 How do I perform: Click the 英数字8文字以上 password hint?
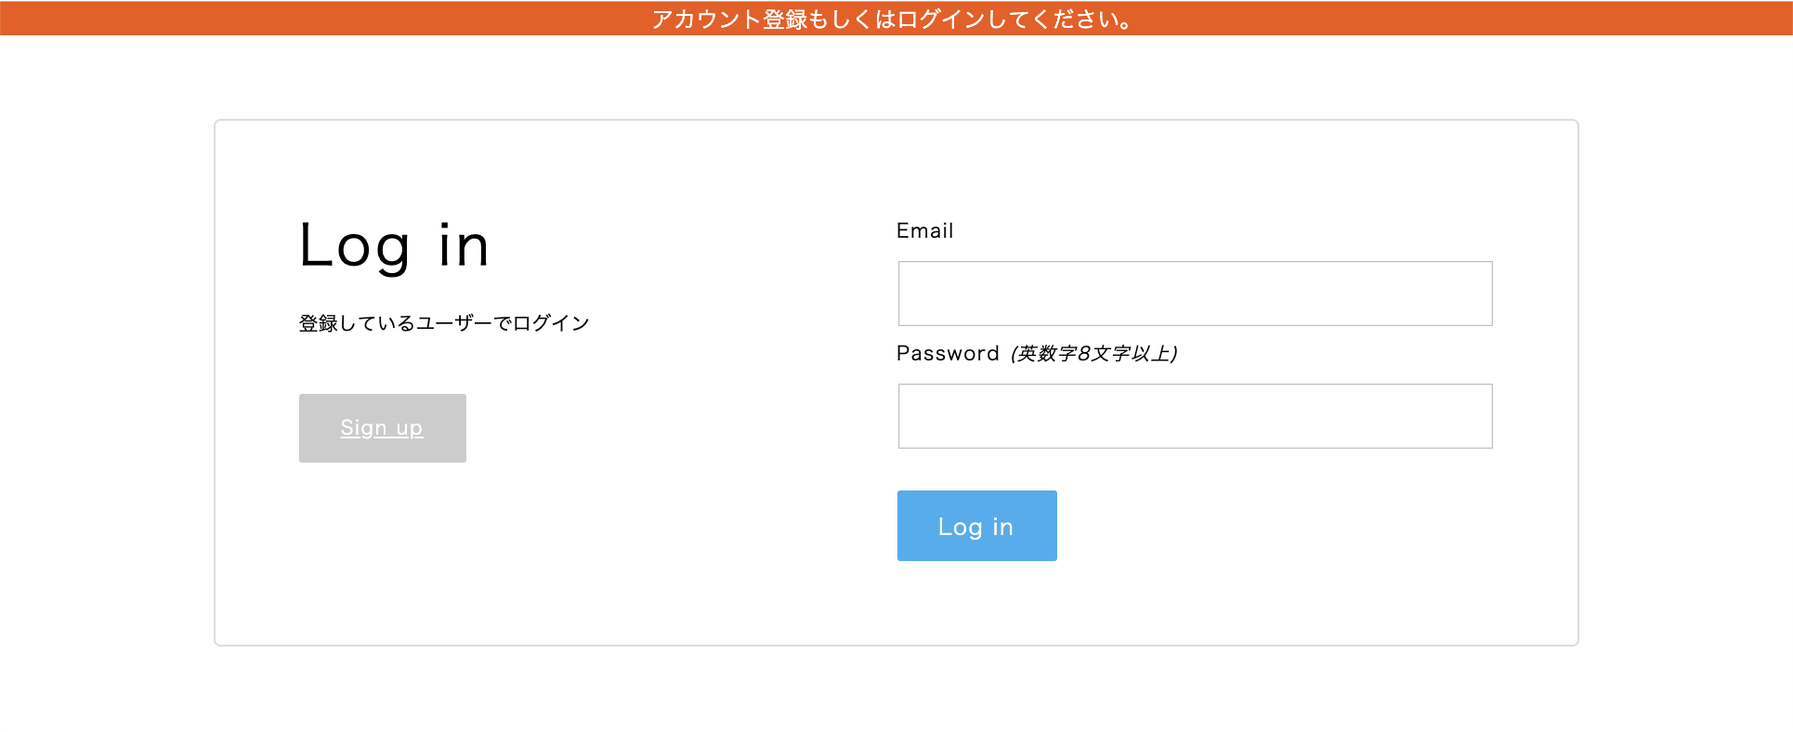click(1093, 354)
